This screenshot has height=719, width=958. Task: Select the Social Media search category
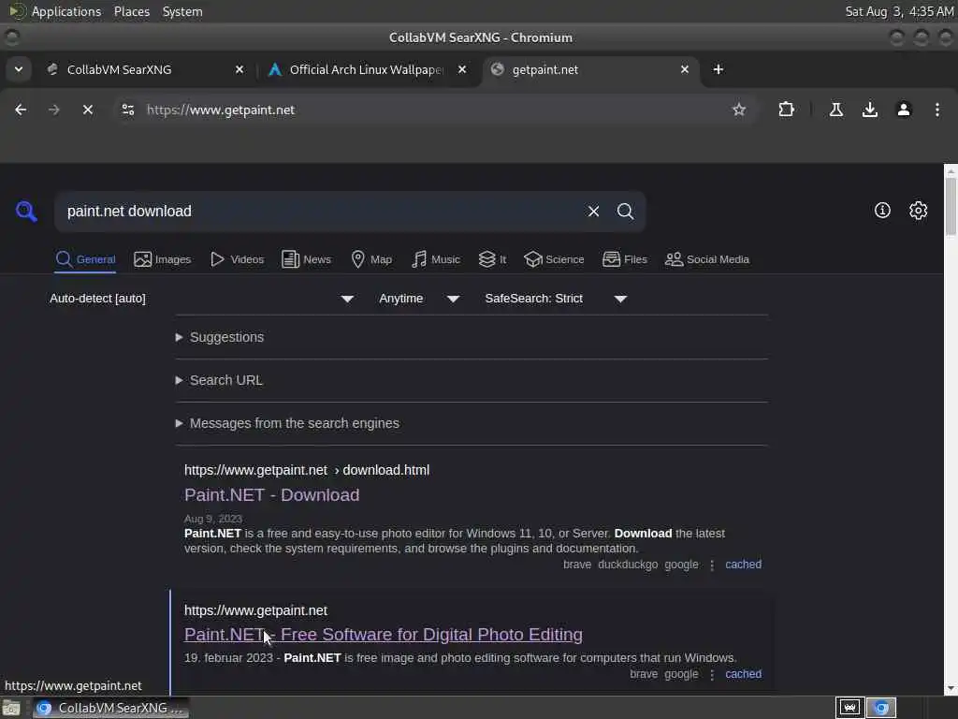pyautogui.click(x=707, y=259)
